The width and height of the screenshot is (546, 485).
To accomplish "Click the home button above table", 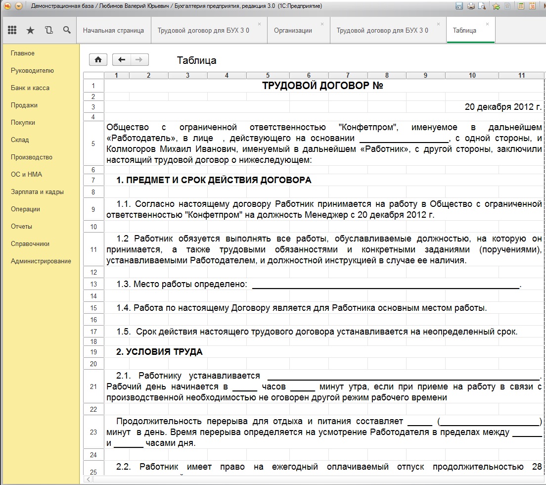I will click(x=98, y=59).
